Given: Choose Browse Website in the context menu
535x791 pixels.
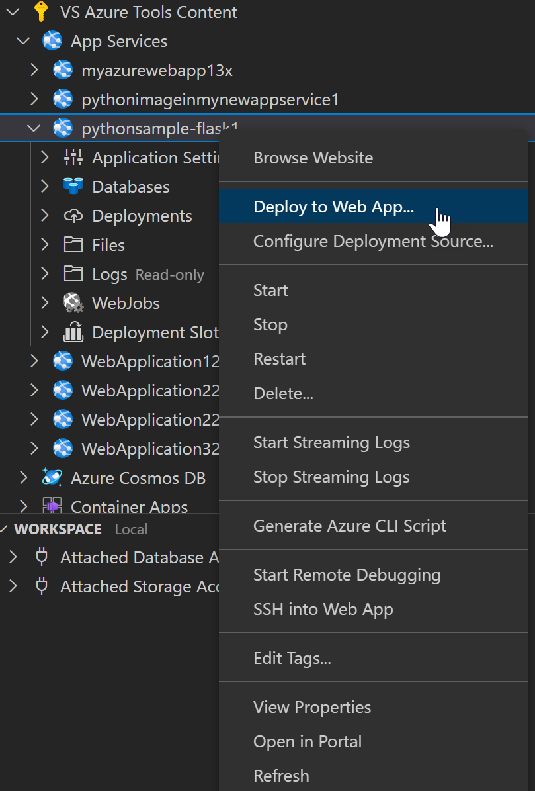Looking at the screenshot, I should [x=313, y=158].
